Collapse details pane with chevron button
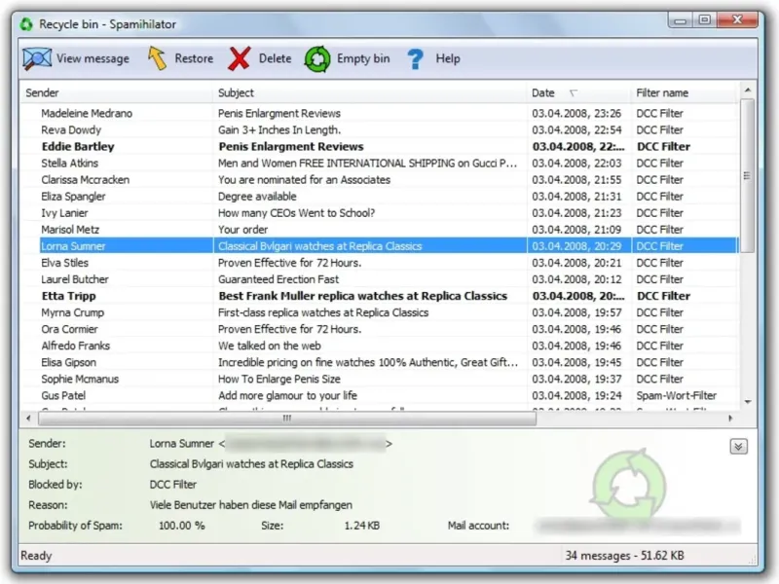The height and width of the screenshot is (584, 779). point(738,447)
